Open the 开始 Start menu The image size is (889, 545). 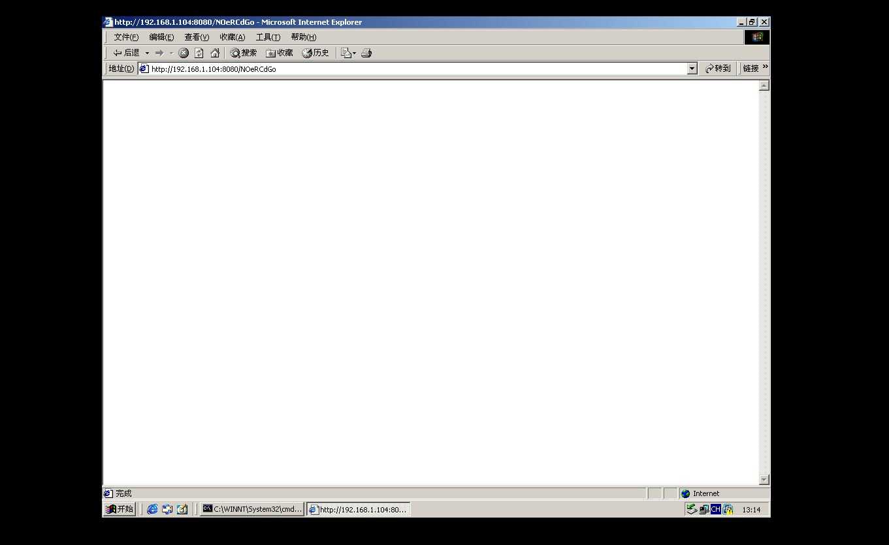click(120, 509)
